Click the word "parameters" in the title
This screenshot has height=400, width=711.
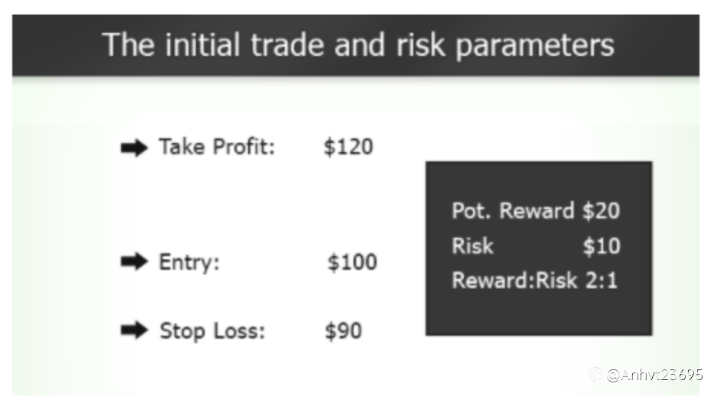pyautogui.click(x=535, y=44)
